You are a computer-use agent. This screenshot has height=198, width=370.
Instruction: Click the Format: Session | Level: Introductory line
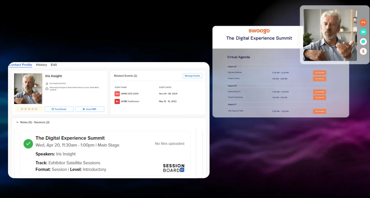tap(71, 169)
